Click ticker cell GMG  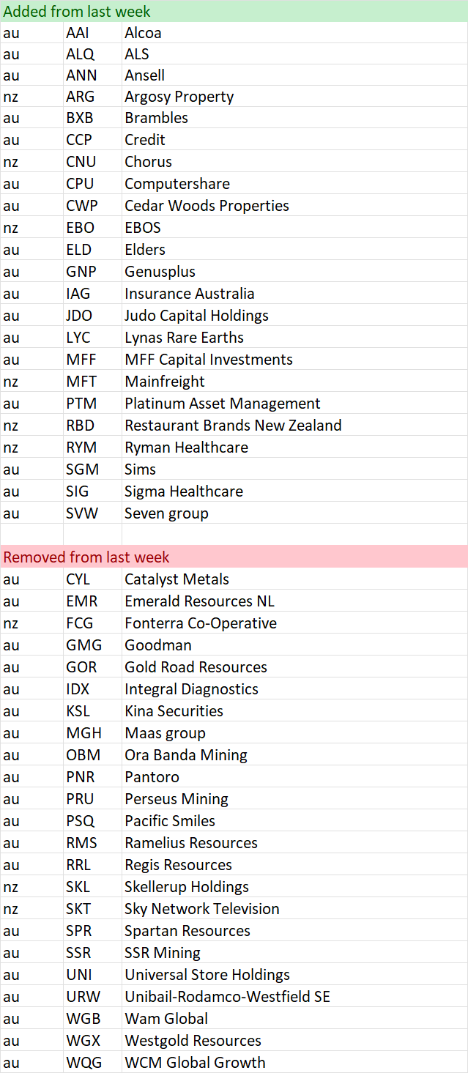pyautogui.click(x=92, y=645)
